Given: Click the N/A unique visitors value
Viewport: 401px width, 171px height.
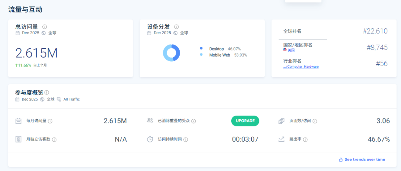Looking at the screenshot, I should coord(121,139).
